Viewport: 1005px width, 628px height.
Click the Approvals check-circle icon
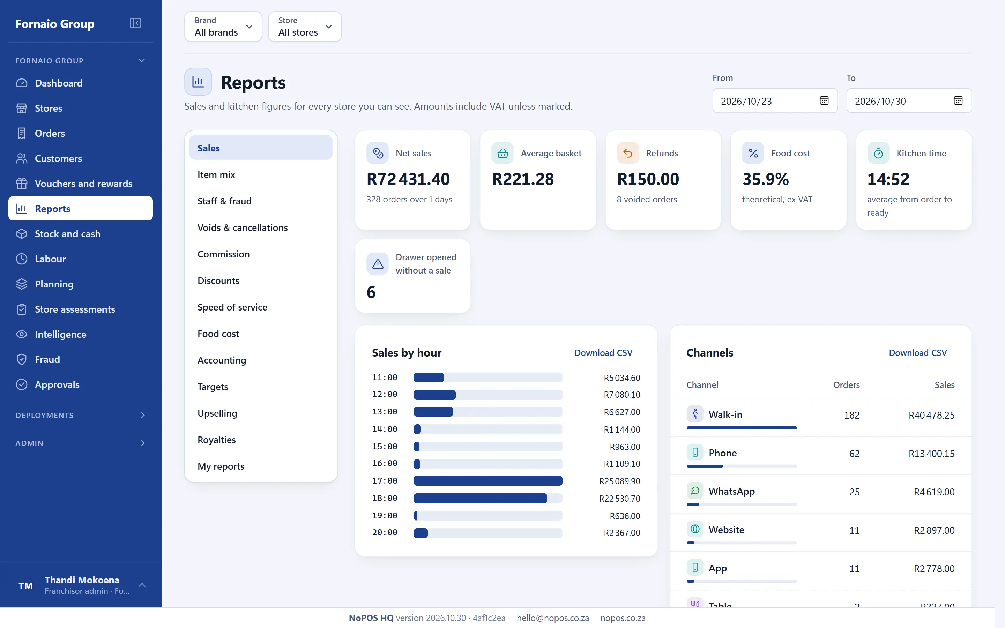[22, 384]
